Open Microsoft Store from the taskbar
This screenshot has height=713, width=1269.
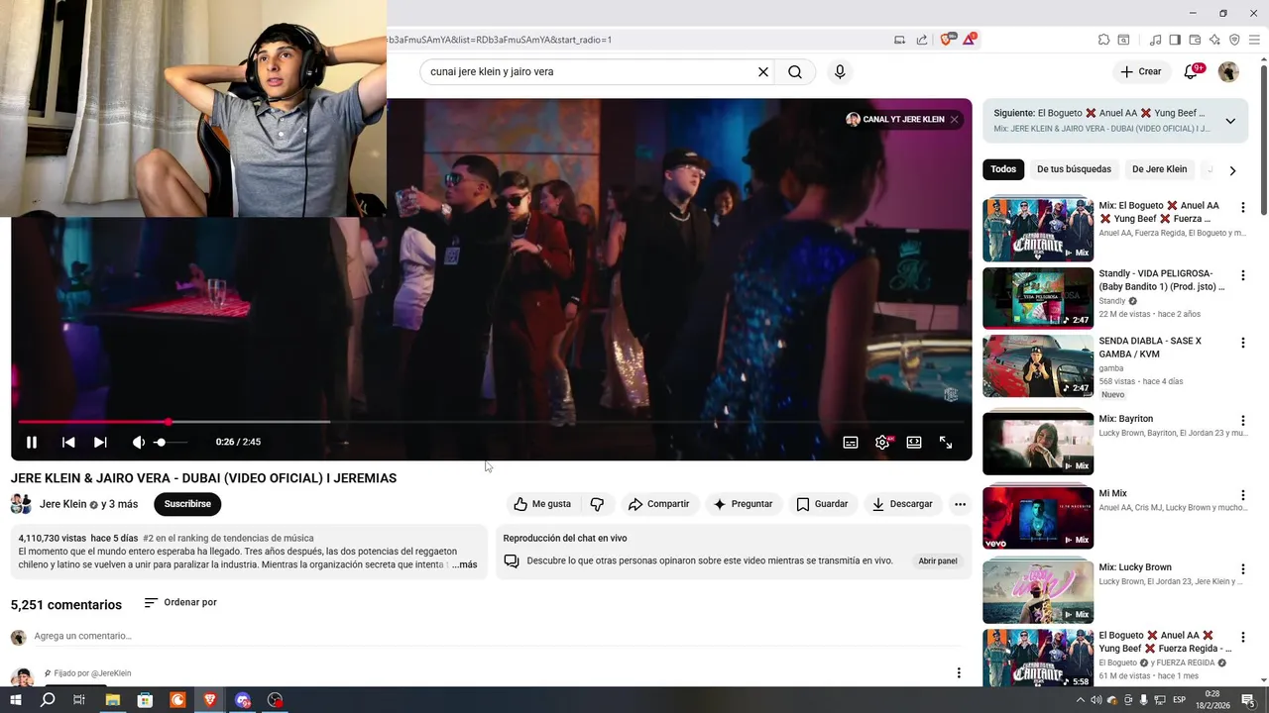[145, 700]
